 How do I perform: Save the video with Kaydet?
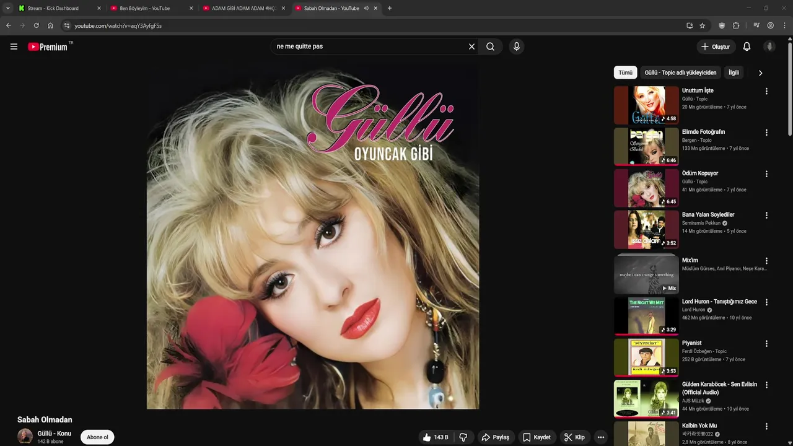[x=537, y=437]
